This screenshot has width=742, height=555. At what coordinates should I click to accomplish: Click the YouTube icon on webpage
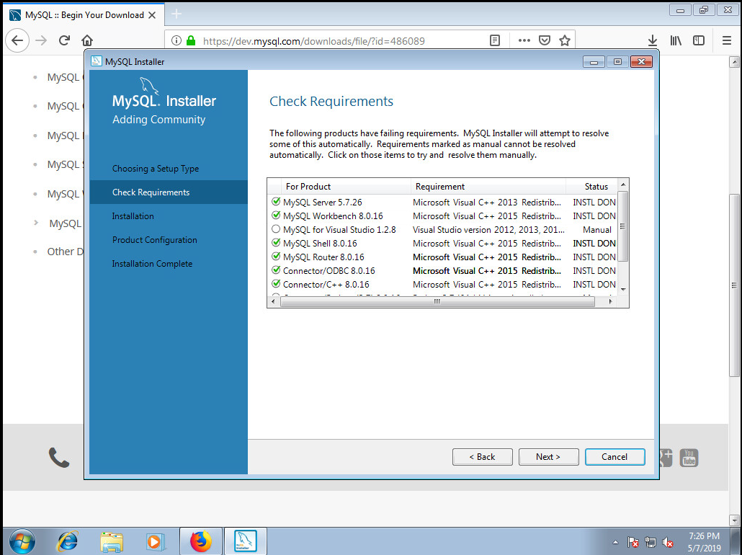point(689,458)
